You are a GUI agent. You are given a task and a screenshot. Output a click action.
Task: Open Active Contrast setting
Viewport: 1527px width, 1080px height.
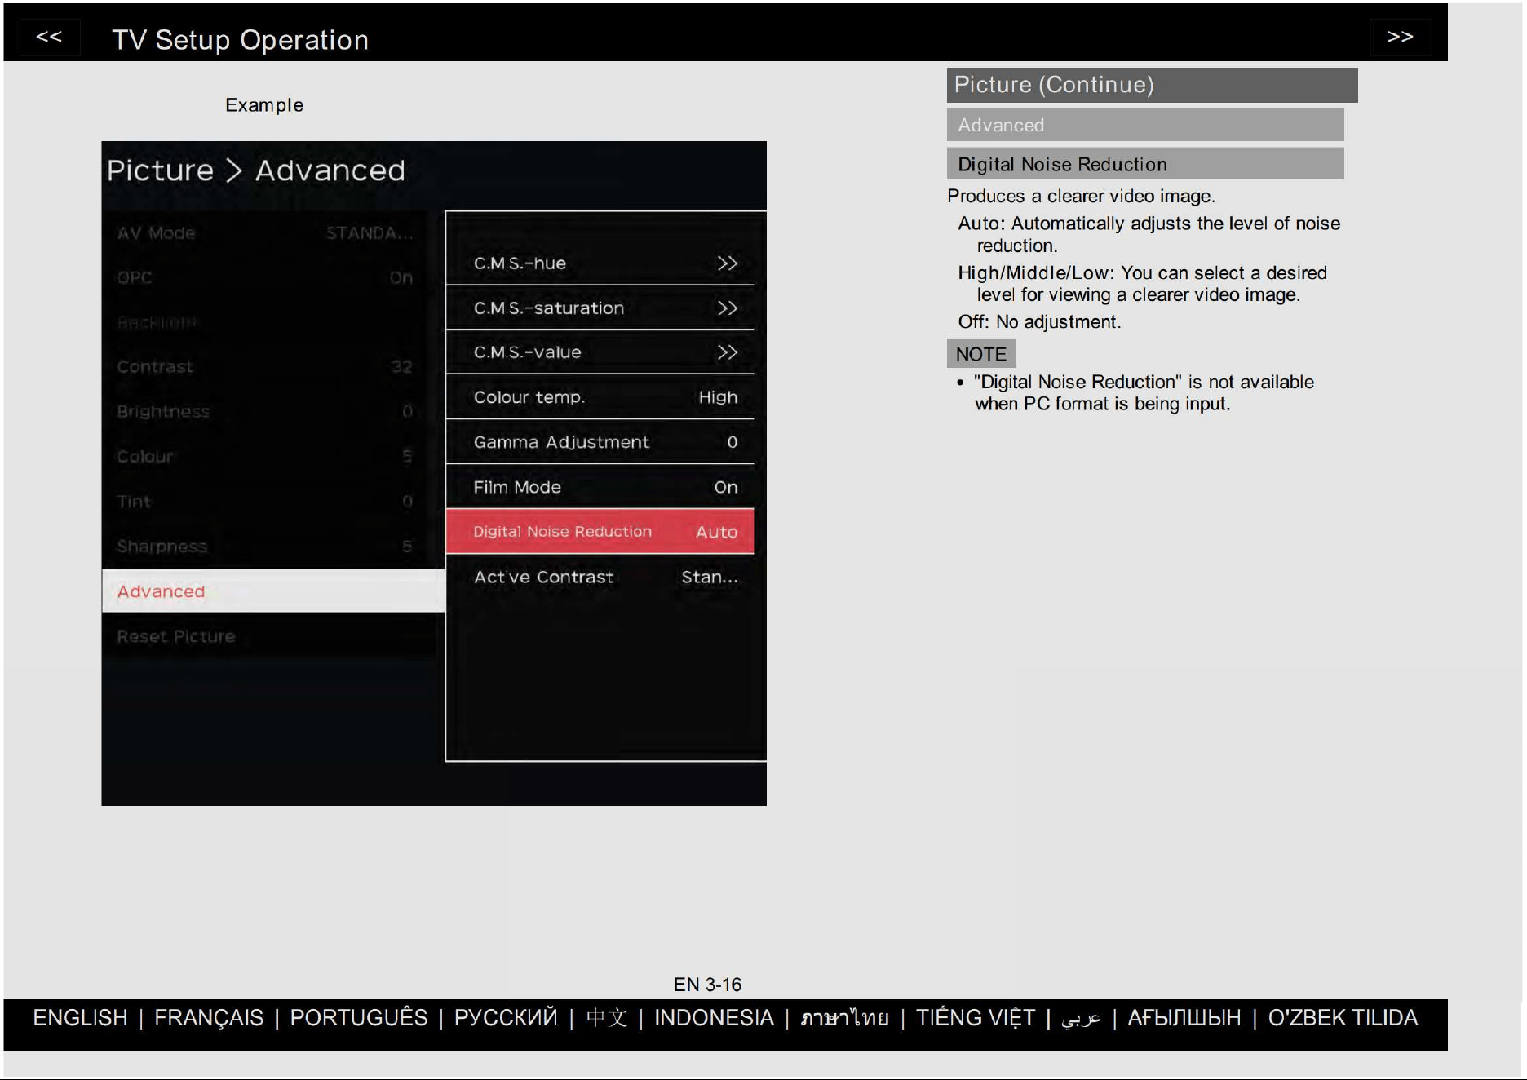click(x=600, y=577)
